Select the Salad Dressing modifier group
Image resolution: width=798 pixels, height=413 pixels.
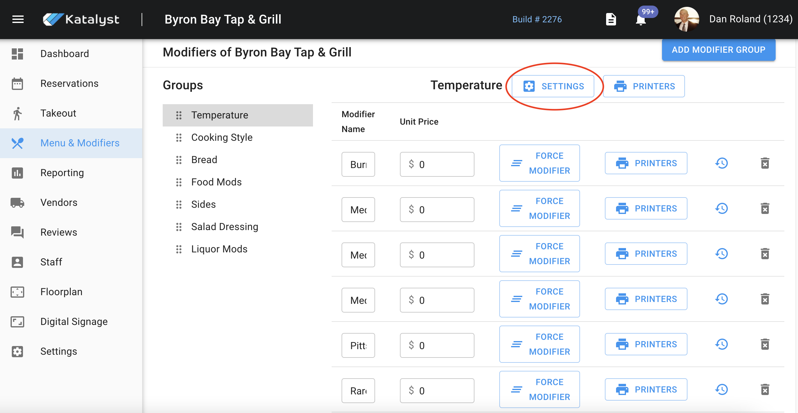click(x=224, y=227)
